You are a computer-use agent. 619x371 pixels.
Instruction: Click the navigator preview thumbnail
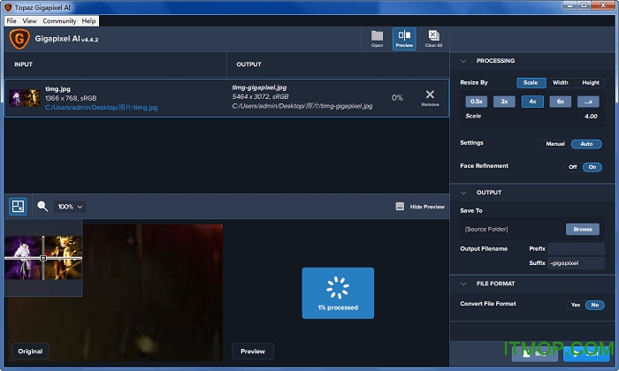pos(43,258)
